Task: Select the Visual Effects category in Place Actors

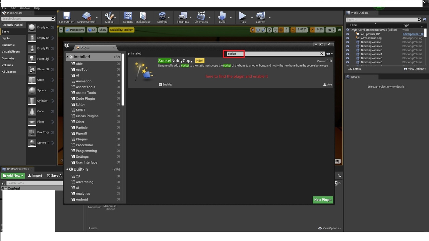Action: point(11,52)
